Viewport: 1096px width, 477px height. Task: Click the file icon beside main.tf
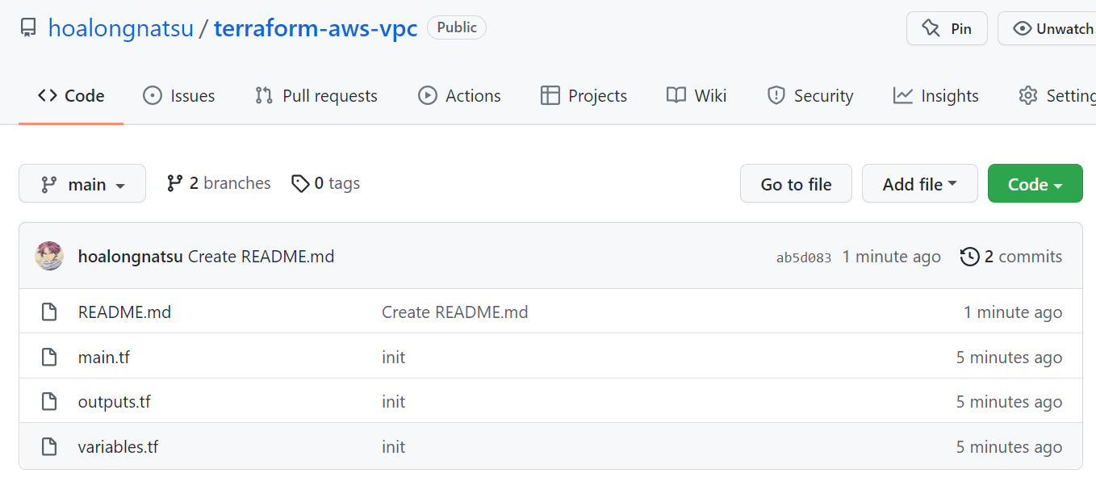pos(49,358)
